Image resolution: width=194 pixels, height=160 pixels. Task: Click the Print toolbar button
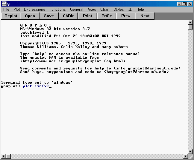(x=87, y=16)
